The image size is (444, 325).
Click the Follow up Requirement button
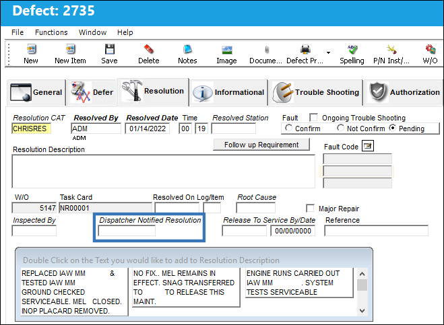click(261, 145)
